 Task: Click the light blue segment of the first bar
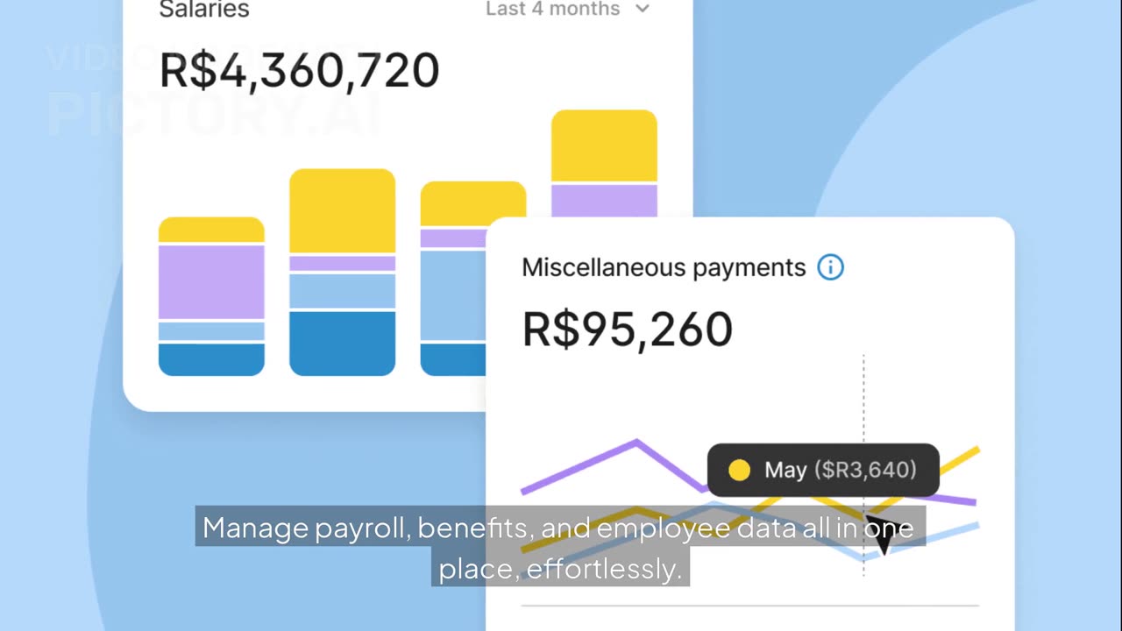(211, 331)
